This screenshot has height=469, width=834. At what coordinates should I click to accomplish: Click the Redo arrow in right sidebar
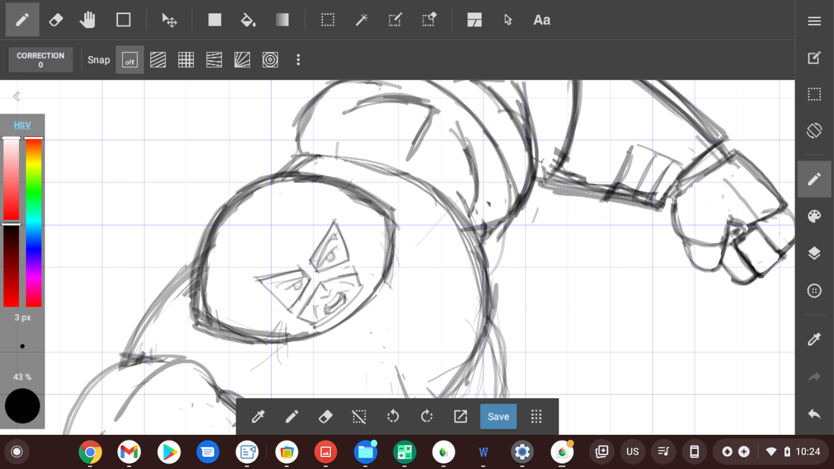point(814,377)
